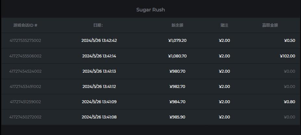Open game session 41727455506002
This screenshot has height=135, width=301.
click(25, 56)
